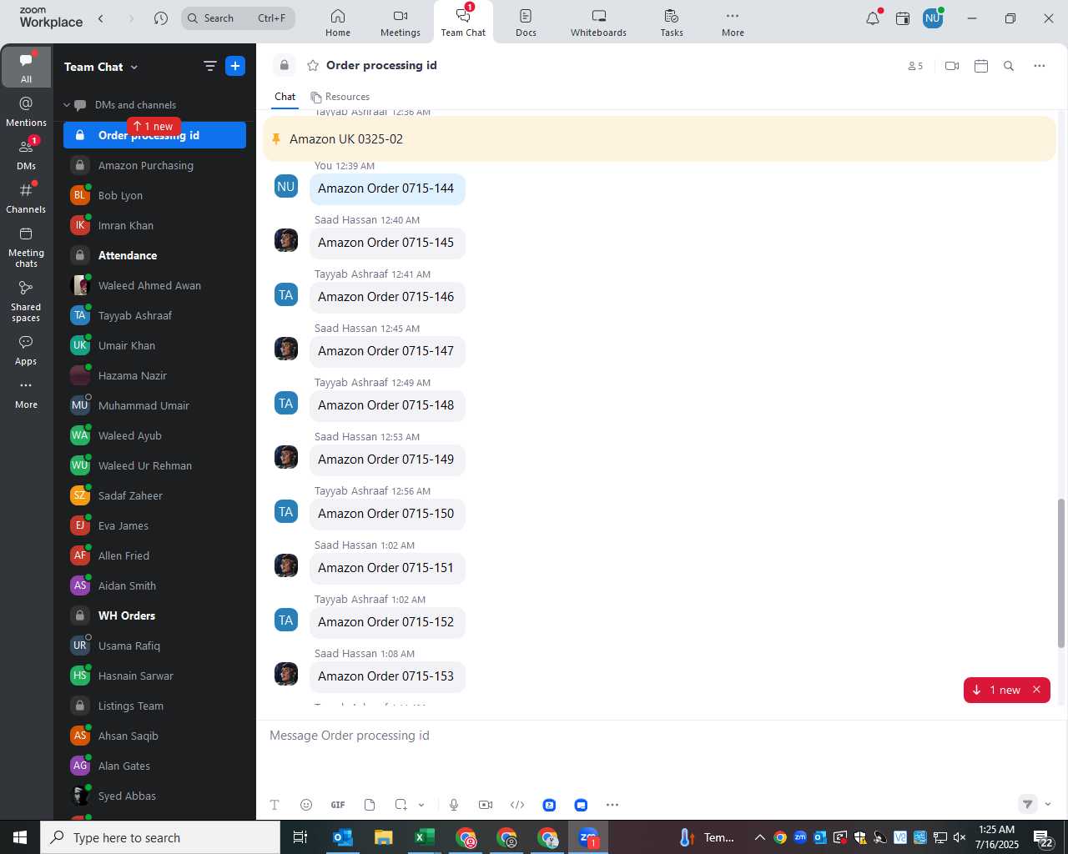
Task: Open DMs in sidebar
Action: pyautogui.click(x=26, y=154)
